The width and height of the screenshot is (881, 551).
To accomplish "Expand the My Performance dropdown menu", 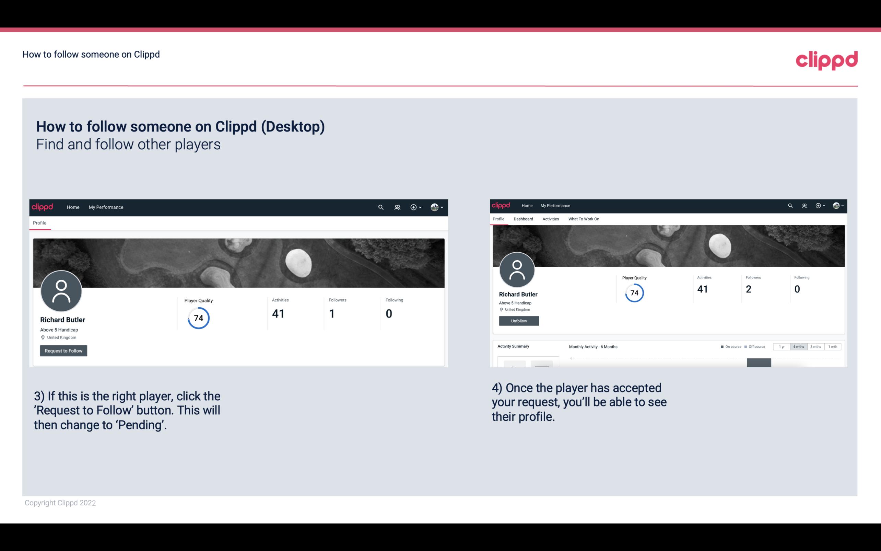I will [x=106, y=207].
